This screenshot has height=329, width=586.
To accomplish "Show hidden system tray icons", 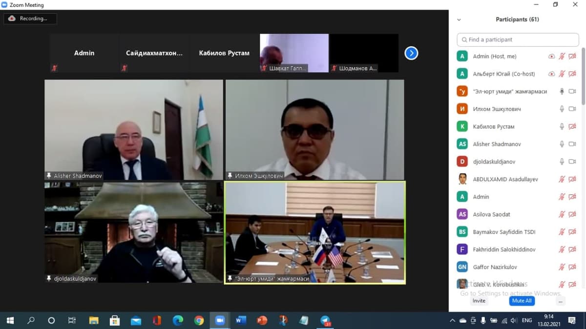I will [452, 321].
